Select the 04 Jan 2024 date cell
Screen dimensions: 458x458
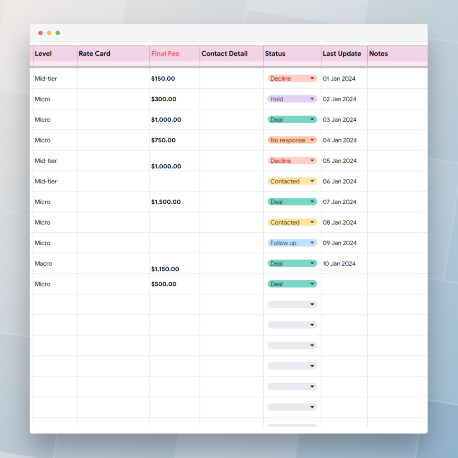coord(345,140)
